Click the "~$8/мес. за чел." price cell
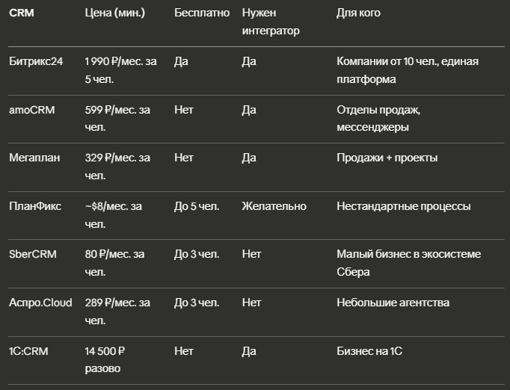 click(x=114, y=214)
